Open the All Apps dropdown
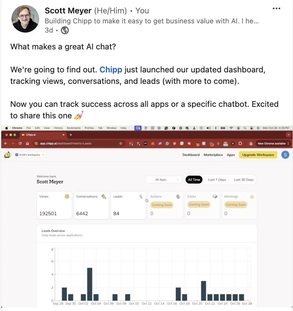 164,180
